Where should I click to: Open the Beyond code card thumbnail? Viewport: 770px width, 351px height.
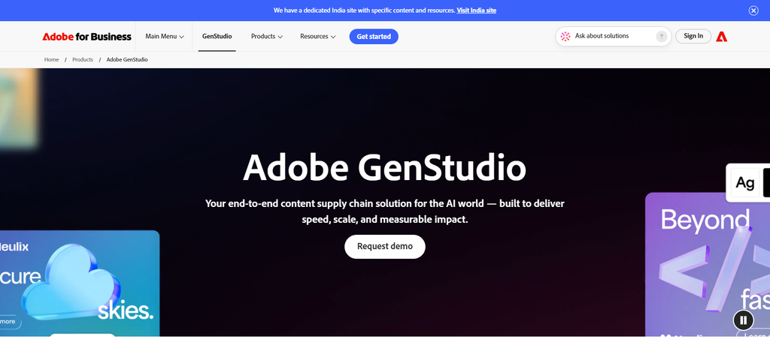(x=707, y=264)
